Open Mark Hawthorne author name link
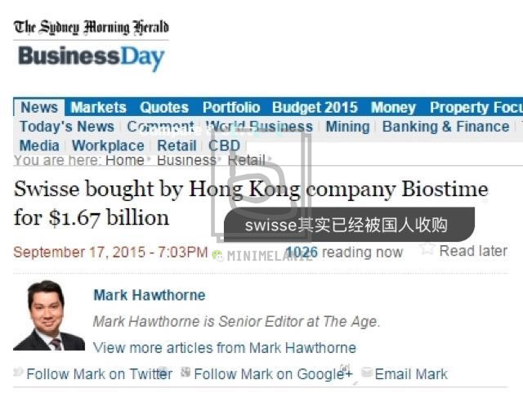 [149, 295]
